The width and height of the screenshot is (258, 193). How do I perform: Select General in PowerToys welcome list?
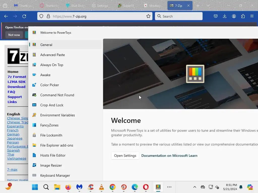point(66,45)
